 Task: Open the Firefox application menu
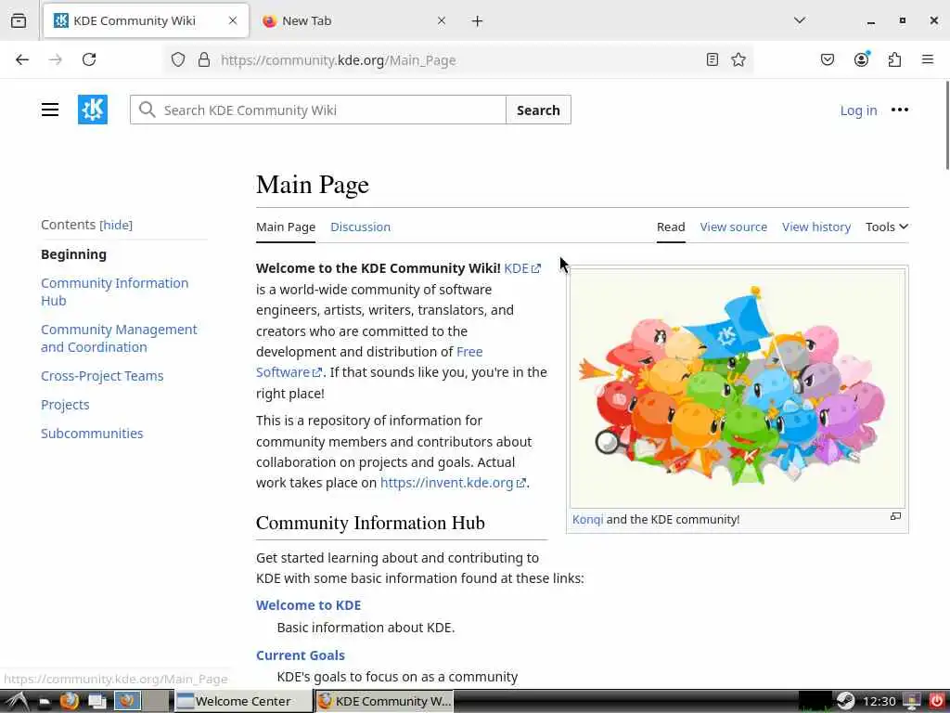point(928,59)
